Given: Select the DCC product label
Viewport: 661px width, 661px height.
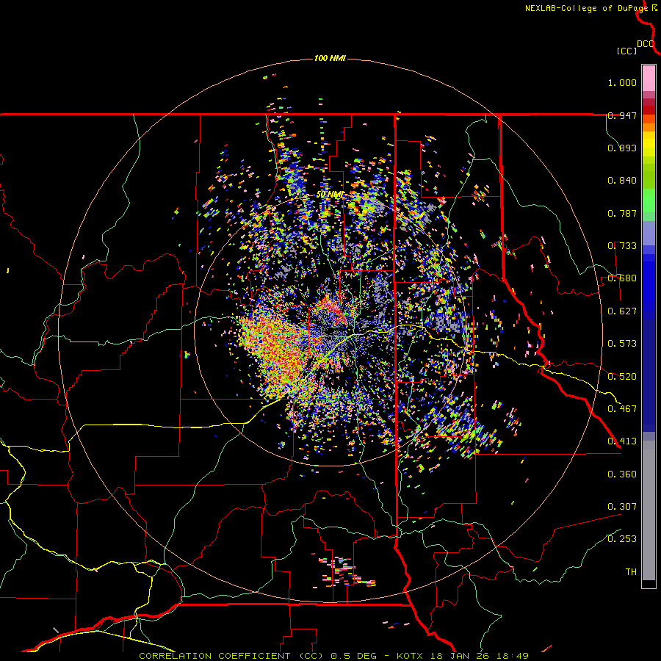Looking at the screenshot, I should tap(646, 43).
